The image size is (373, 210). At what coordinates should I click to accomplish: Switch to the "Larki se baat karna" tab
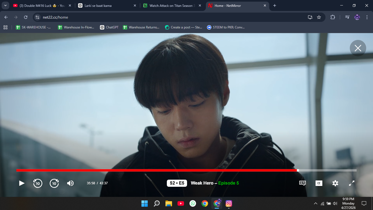pos(106,5)
